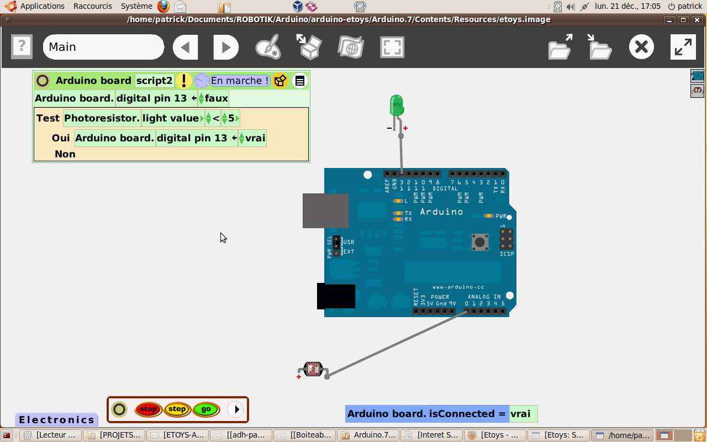
Task: Toggle the faux boolean arrows
Action: click(x=201, y=98)
